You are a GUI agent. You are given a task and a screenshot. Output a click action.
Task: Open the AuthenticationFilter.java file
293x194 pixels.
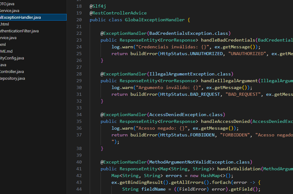(x=19, y=31)
